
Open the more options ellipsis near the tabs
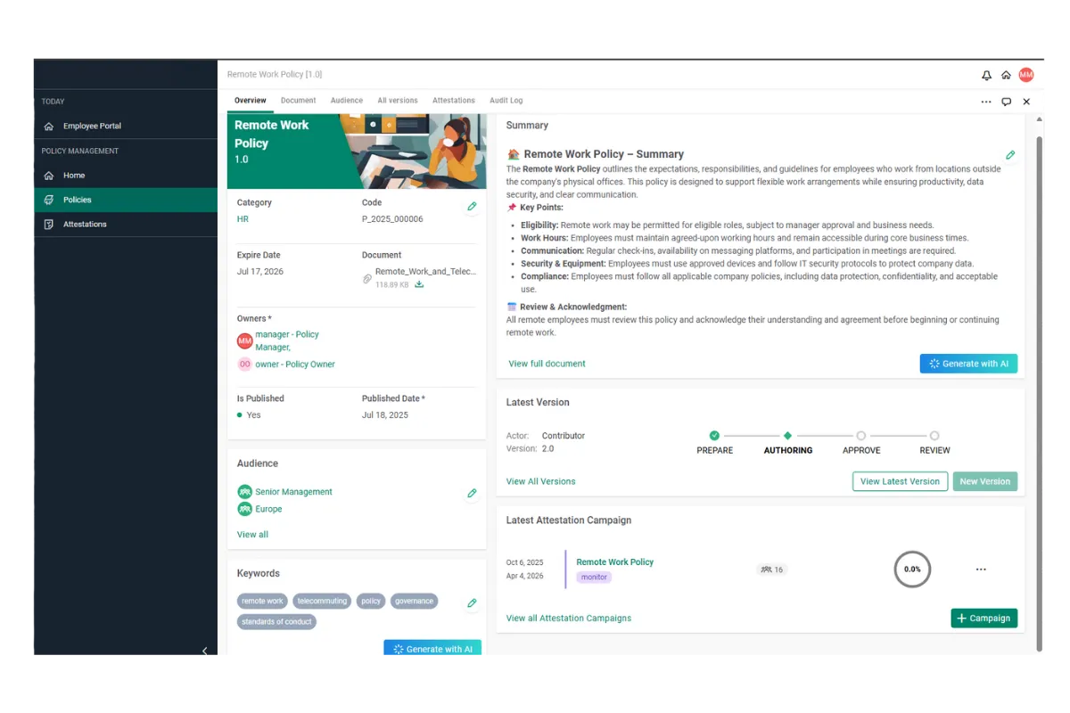coord(986,101)
